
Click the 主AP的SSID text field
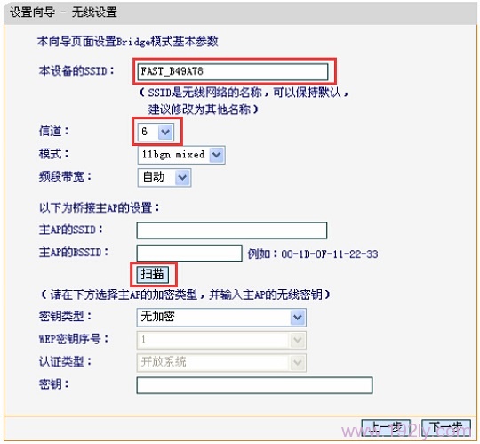pos(232,230)
